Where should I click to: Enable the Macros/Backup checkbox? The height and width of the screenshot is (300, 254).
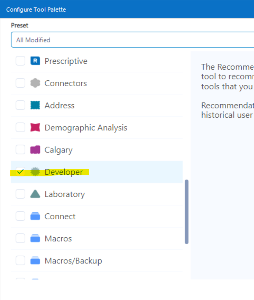[20, 261]
